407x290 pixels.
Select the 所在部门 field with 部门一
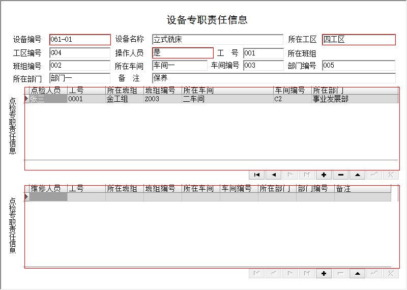click(x=80, y=78)
